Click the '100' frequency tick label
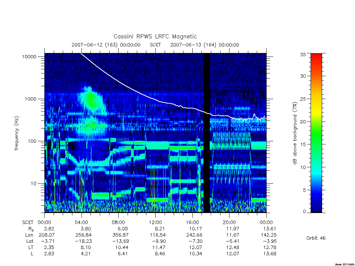This screenshot has height=266, width=355. [x=32, y=141]
